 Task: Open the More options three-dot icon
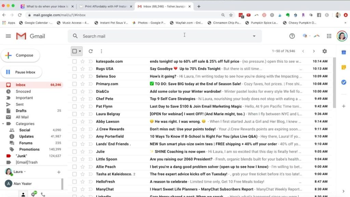[x=101, y=51]
